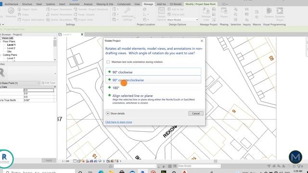Cancel the Rotate Project dialog
Image resolution: width=308 pixels, height=173 pixels.
point(196,113)
